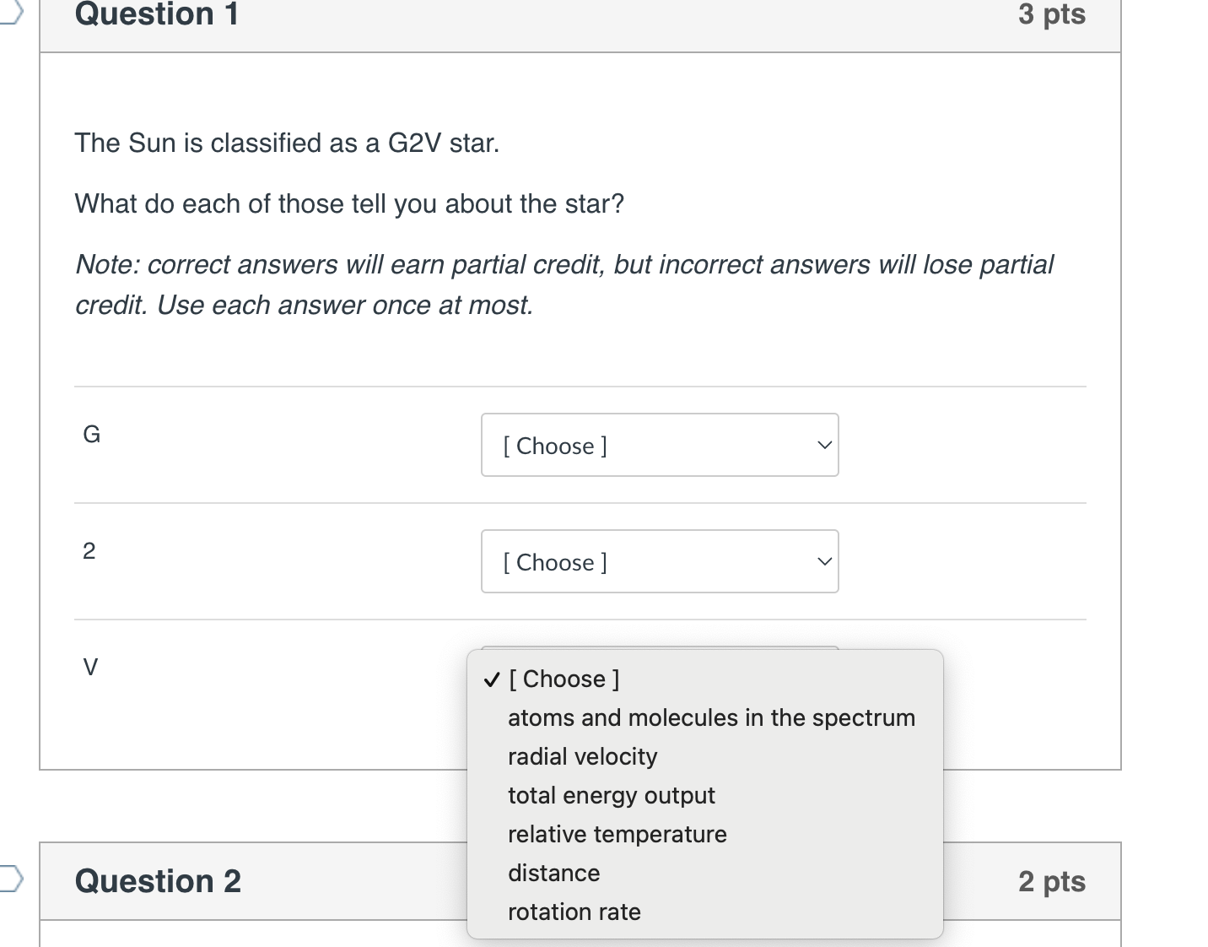Screen dimensions: 1208x947
Task: Click the "2" row label
Action: click(89, 550)
